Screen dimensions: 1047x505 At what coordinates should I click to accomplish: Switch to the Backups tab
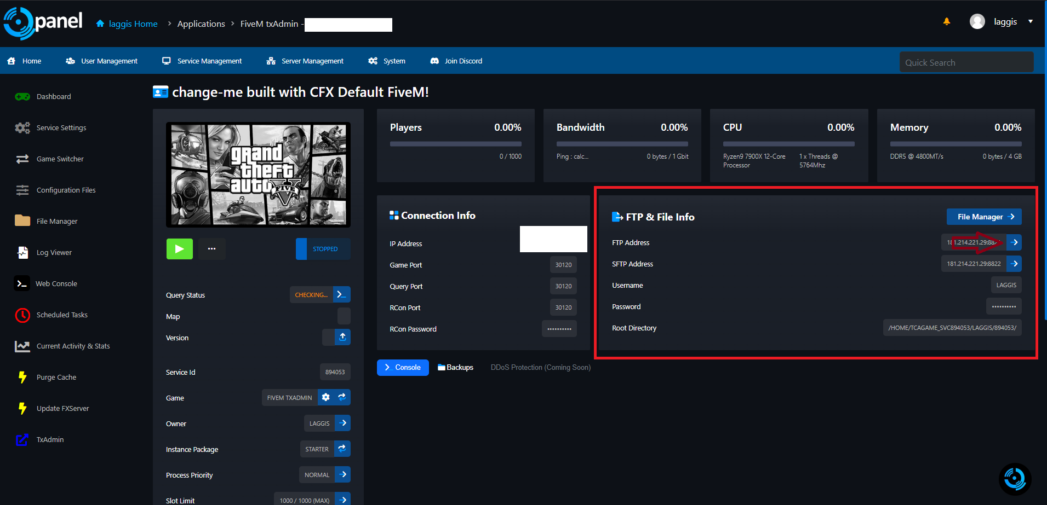point(455,368)
